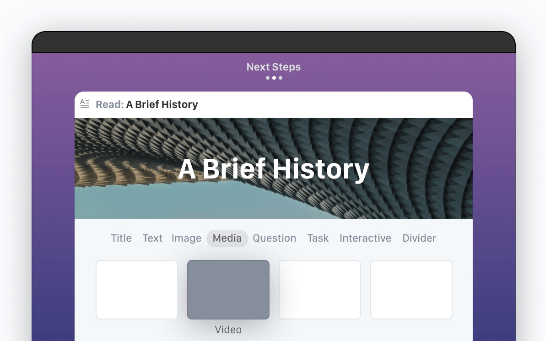
Task: Click the Read text-block icon
Action: click(85, 104)
